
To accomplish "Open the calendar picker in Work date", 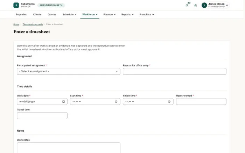I will click(x=63, y=102).
